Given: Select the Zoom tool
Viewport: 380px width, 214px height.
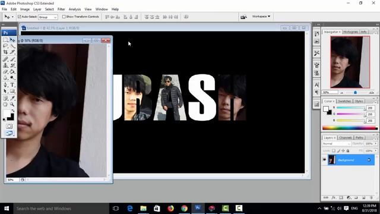Looking at the screenshot, I should tap(12, 105).
